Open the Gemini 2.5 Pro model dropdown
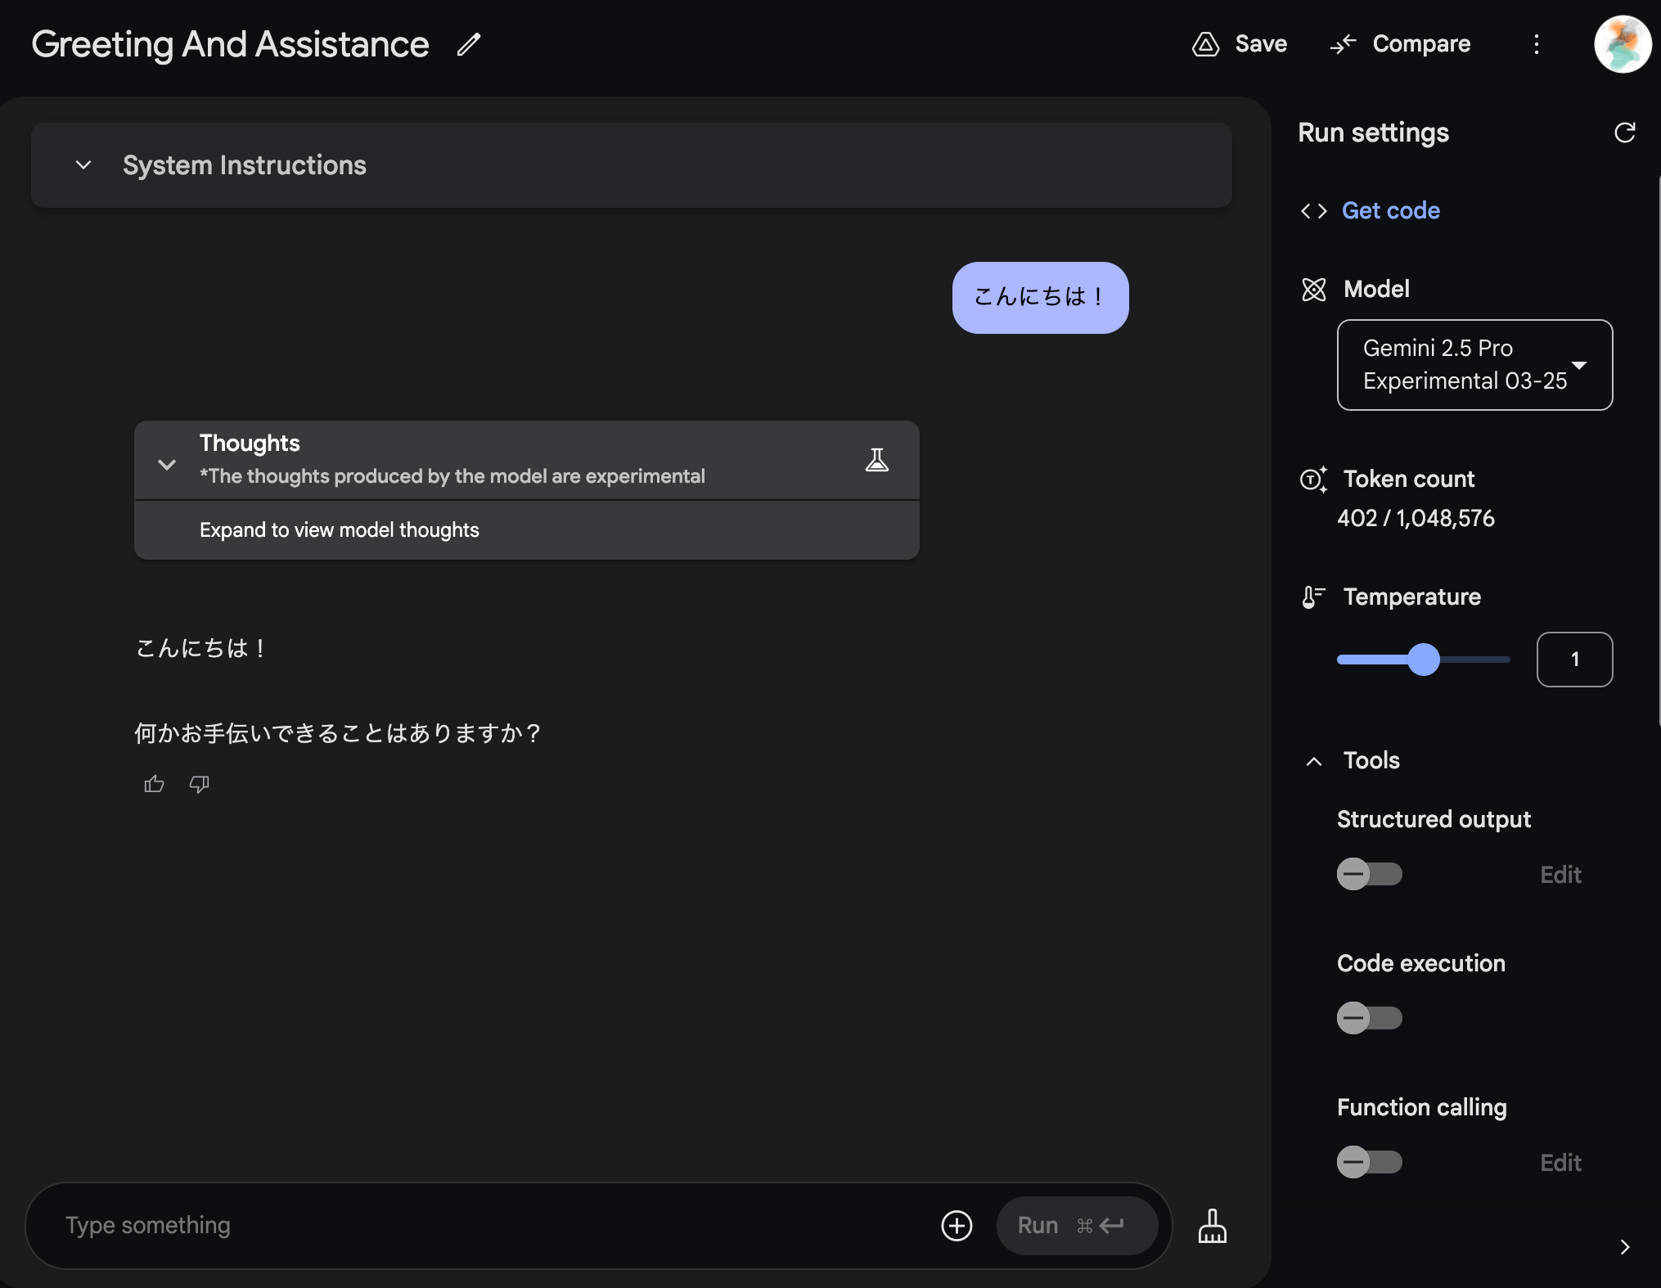Image resolution: width=1661 pixels, height=1288 pixels. pyautogui.click(x=1474, y=365)
